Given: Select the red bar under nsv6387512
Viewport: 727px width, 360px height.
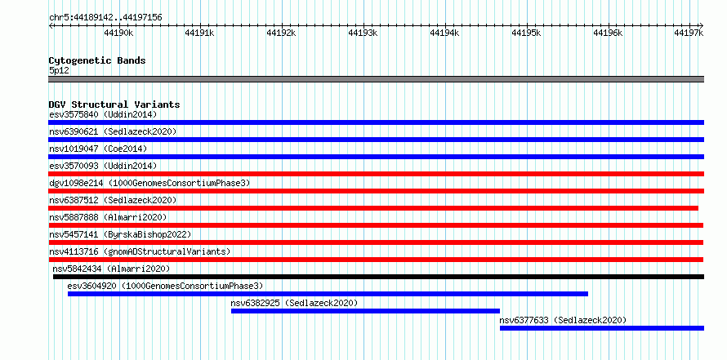Looking at the screenshot, I should 373,208.
